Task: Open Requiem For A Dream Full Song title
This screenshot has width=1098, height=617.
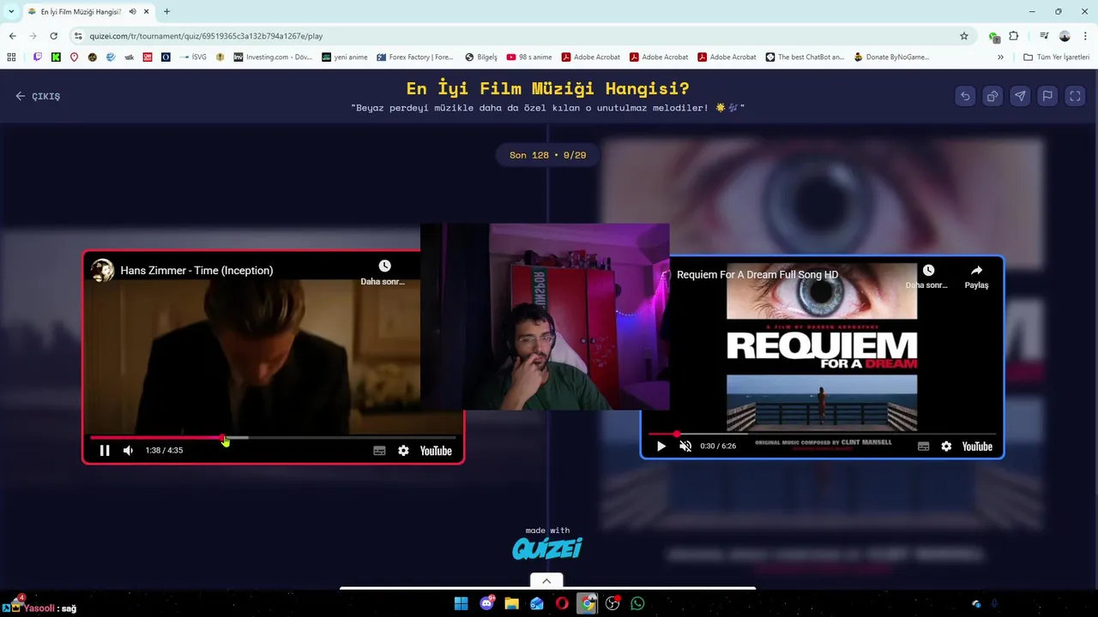Action: pyautogui.click(x=757, y=274)
